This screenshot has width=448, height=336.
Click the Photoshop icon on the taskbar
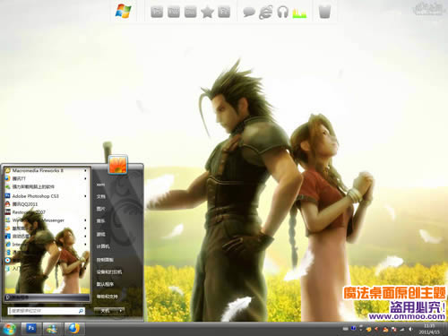(x=31, y=328)
